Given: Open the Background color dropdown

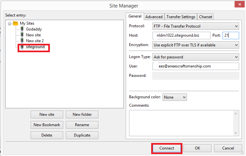Looking at the screenshot, I should (x=175, y=97).
